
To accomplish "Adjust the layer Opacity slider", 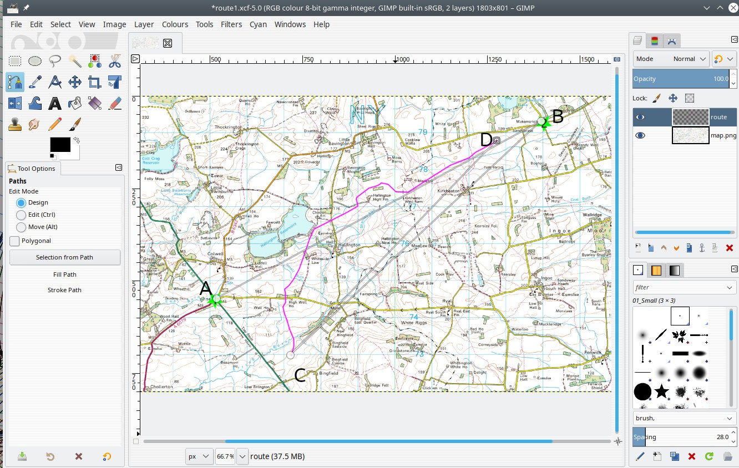I will pyautogui.click(x=682, y=79).
